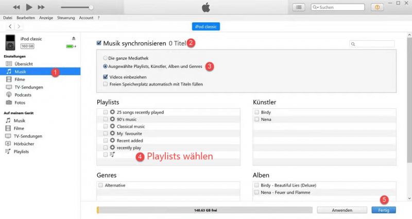Check the My favourite playlist
412x219 pixels.
(106, 133)
